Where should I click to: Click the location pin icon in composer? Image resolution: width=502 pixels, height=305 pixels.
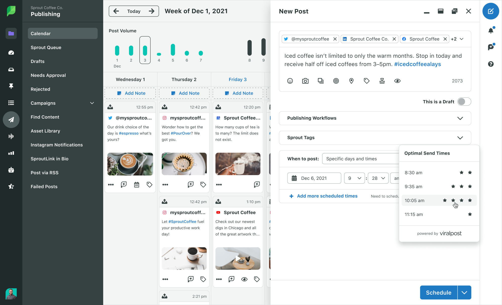351,81
